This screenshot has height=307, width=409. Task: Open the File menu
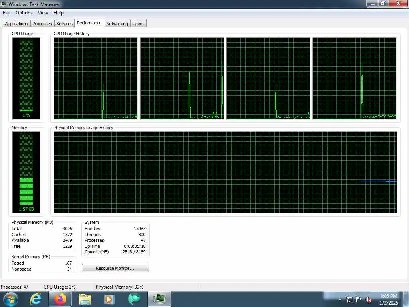6,13
